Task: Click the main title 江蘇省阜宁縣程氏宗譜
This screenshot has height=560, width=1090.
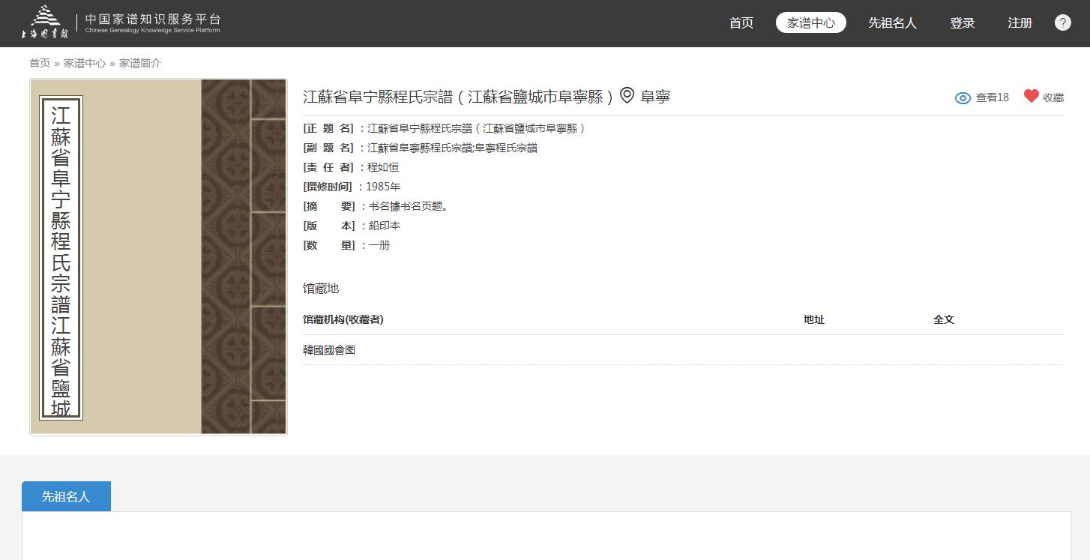Action: tap(458, 96)
